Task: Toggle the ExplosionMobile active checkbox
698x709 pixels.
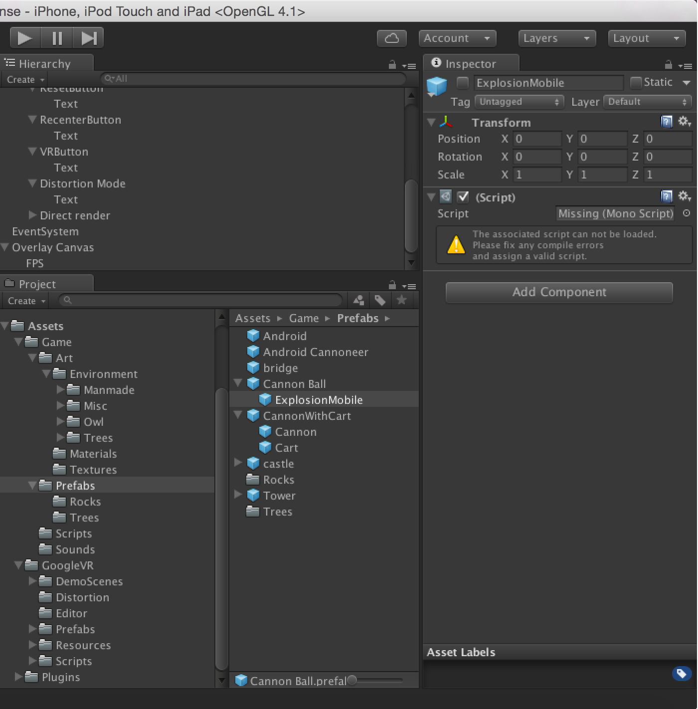Action: [x=462, y=82]
